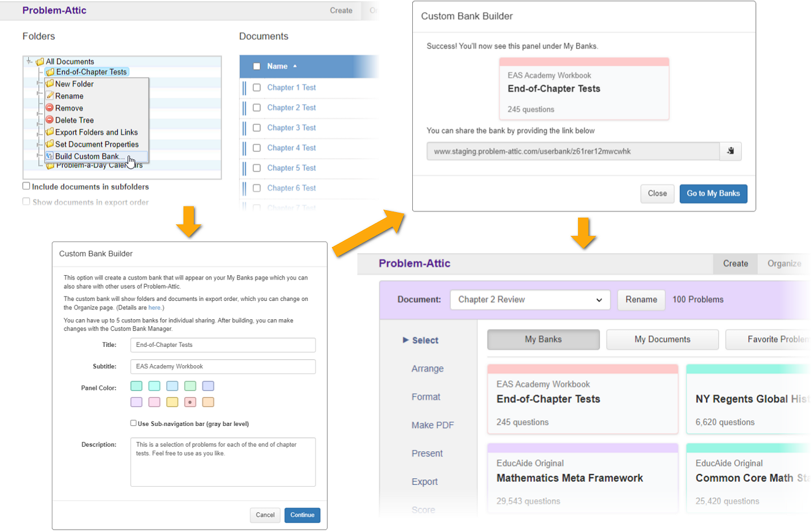Choose Export Folders and Links from menu

click(x=96, y=132)
